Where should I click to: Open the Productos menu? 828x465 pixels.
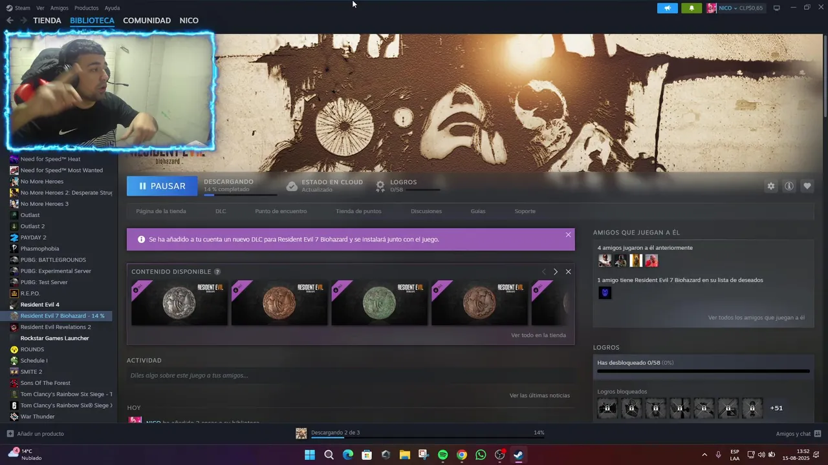tap(86, 8)
